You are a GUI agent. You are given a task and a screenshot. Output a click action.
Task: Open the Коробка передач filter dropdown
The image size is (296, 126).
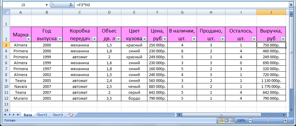(94, 39)
